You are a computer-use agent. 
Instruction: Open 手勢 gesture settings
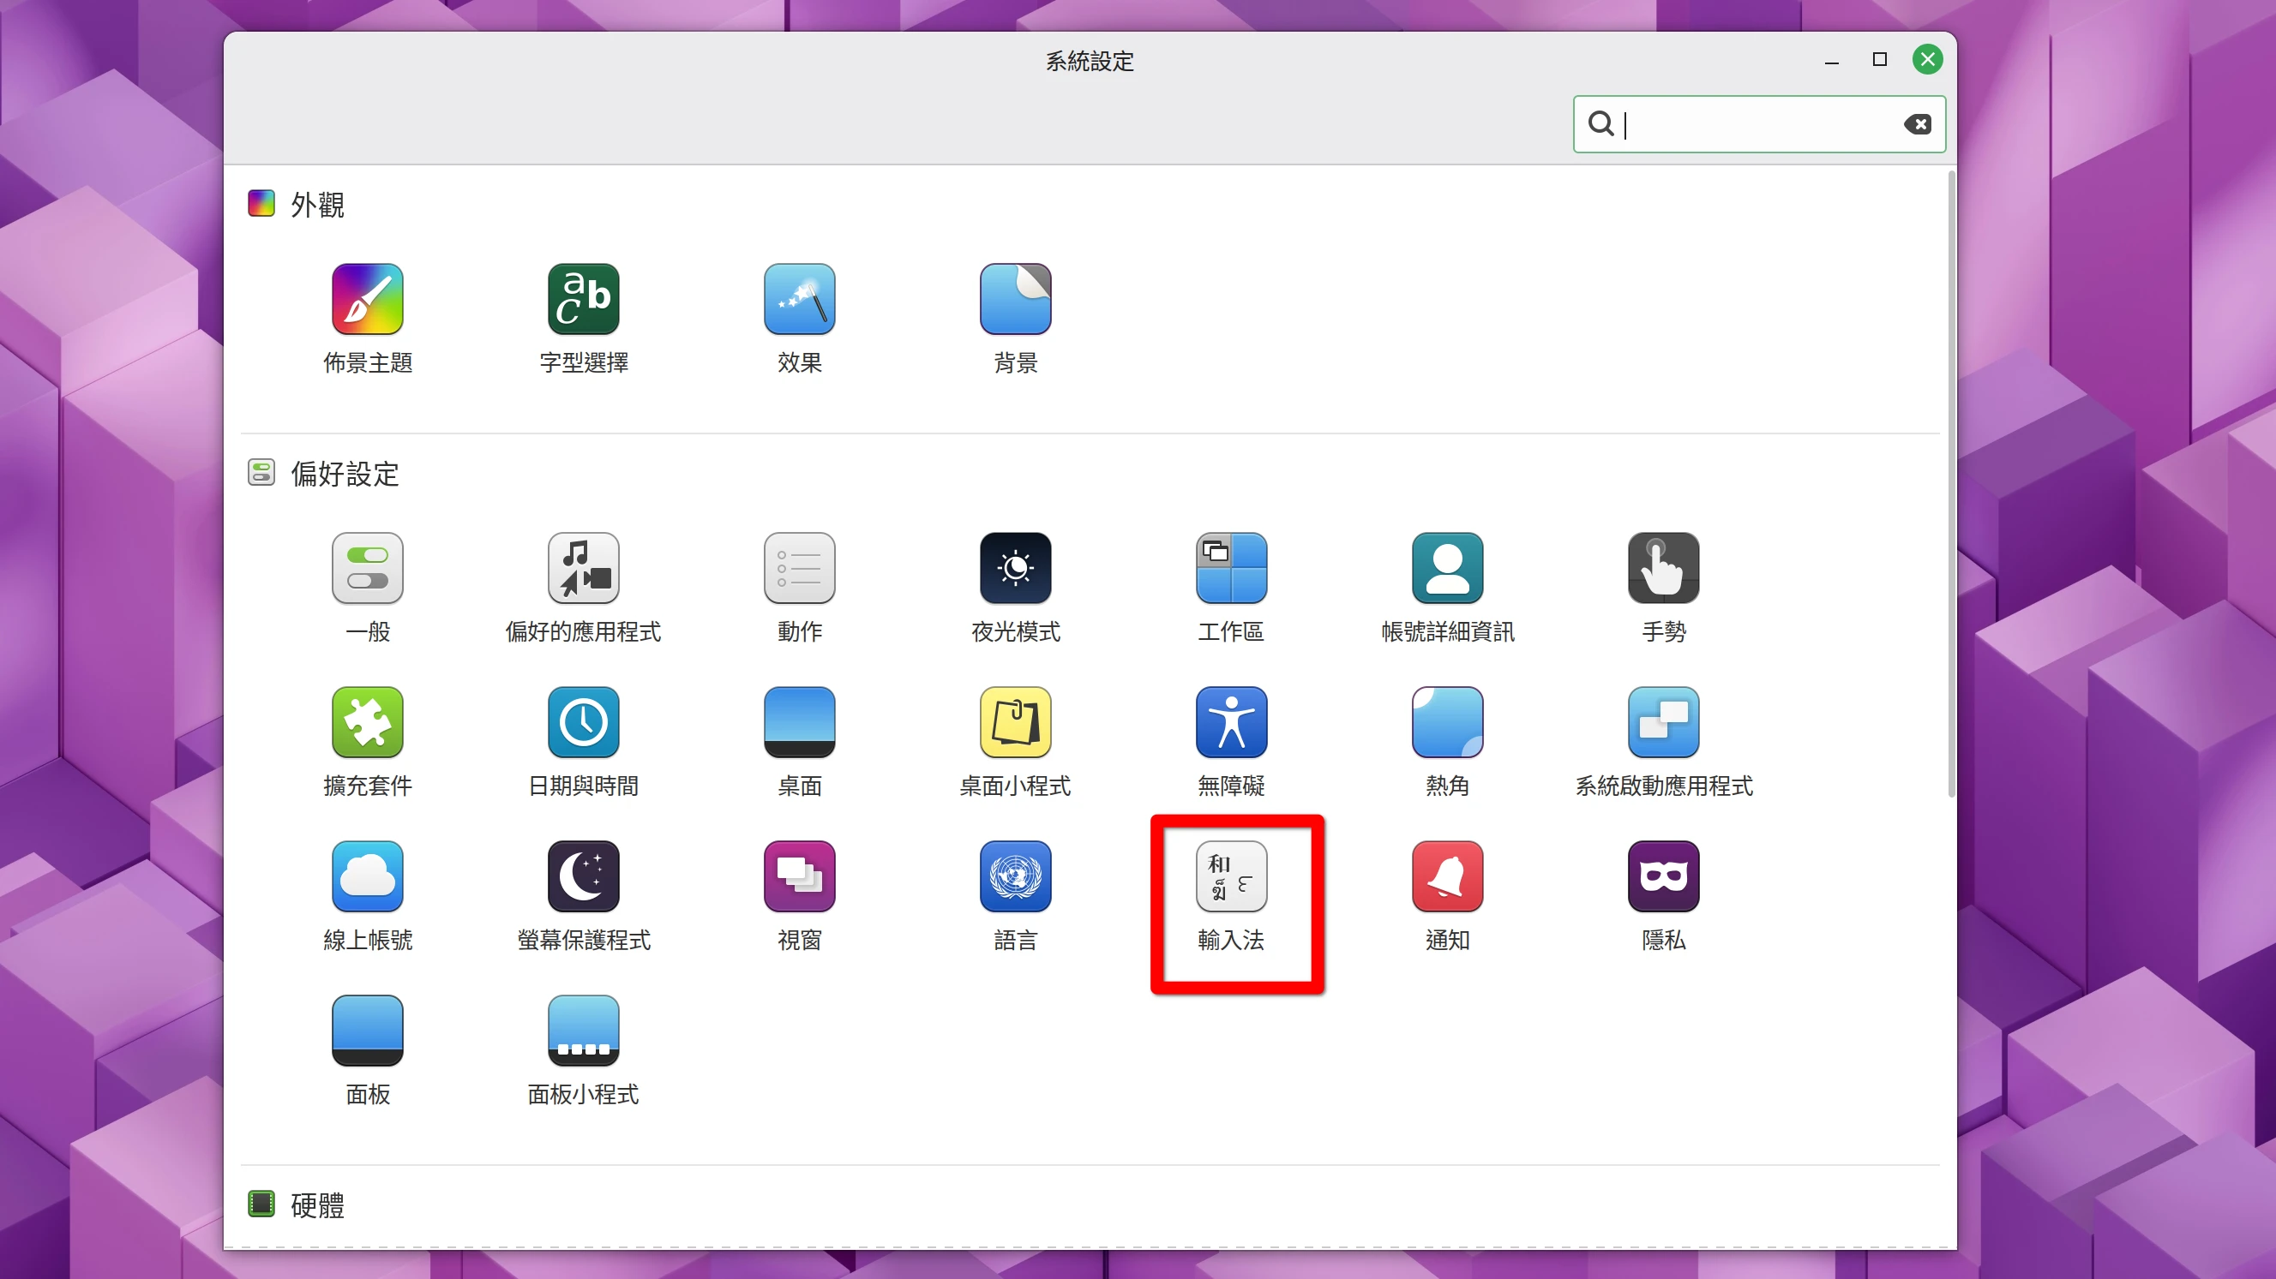click(1664, 587)
